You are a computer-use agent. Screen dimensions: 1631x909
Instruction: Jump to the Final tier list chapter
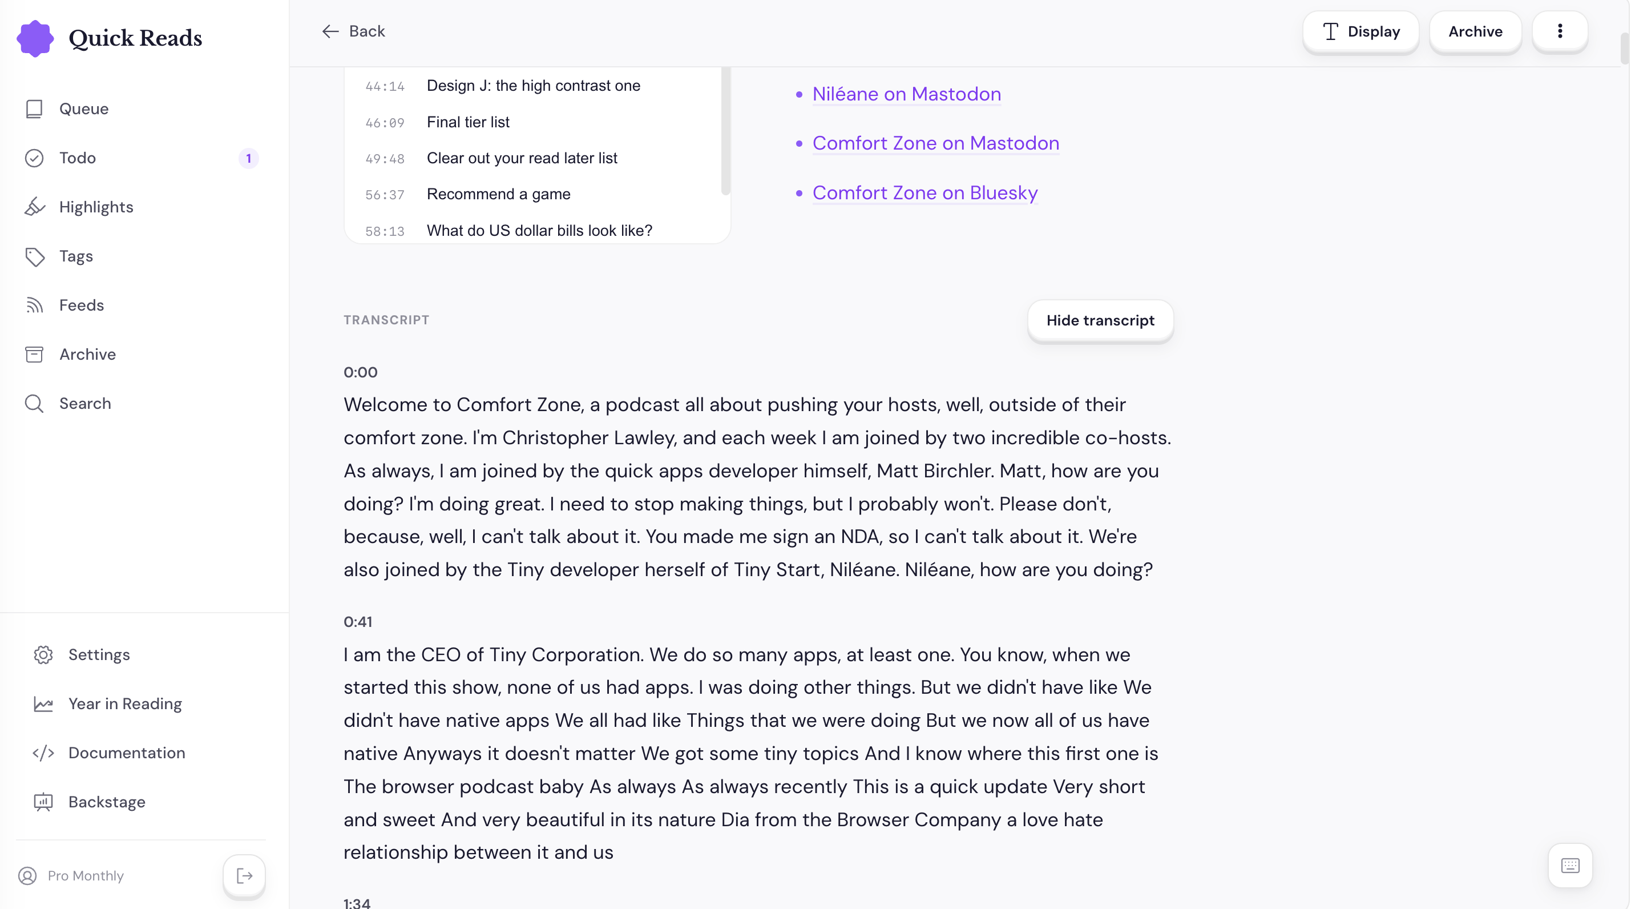[x=468, y=122]
